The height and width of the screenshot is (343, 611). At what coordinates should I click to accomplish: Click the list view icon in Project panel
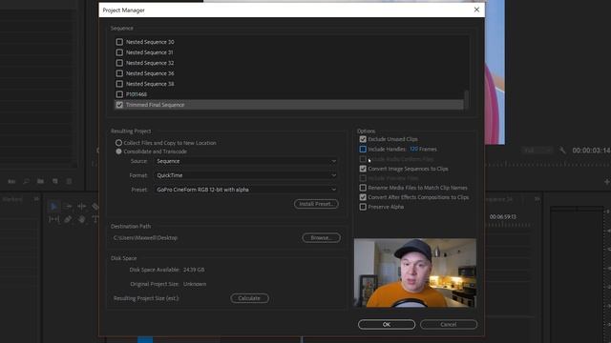coord(11,181)
